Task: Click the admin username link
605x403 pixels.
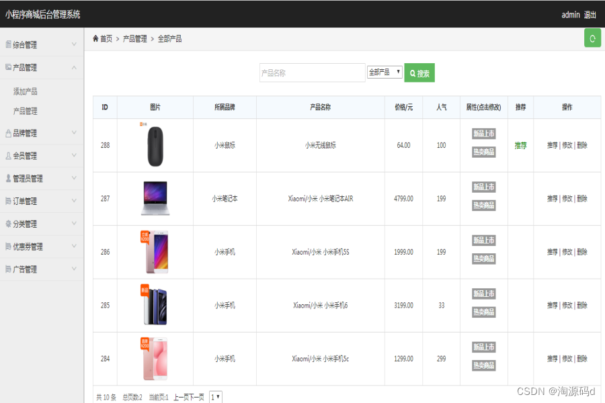Action: (571, 15)
